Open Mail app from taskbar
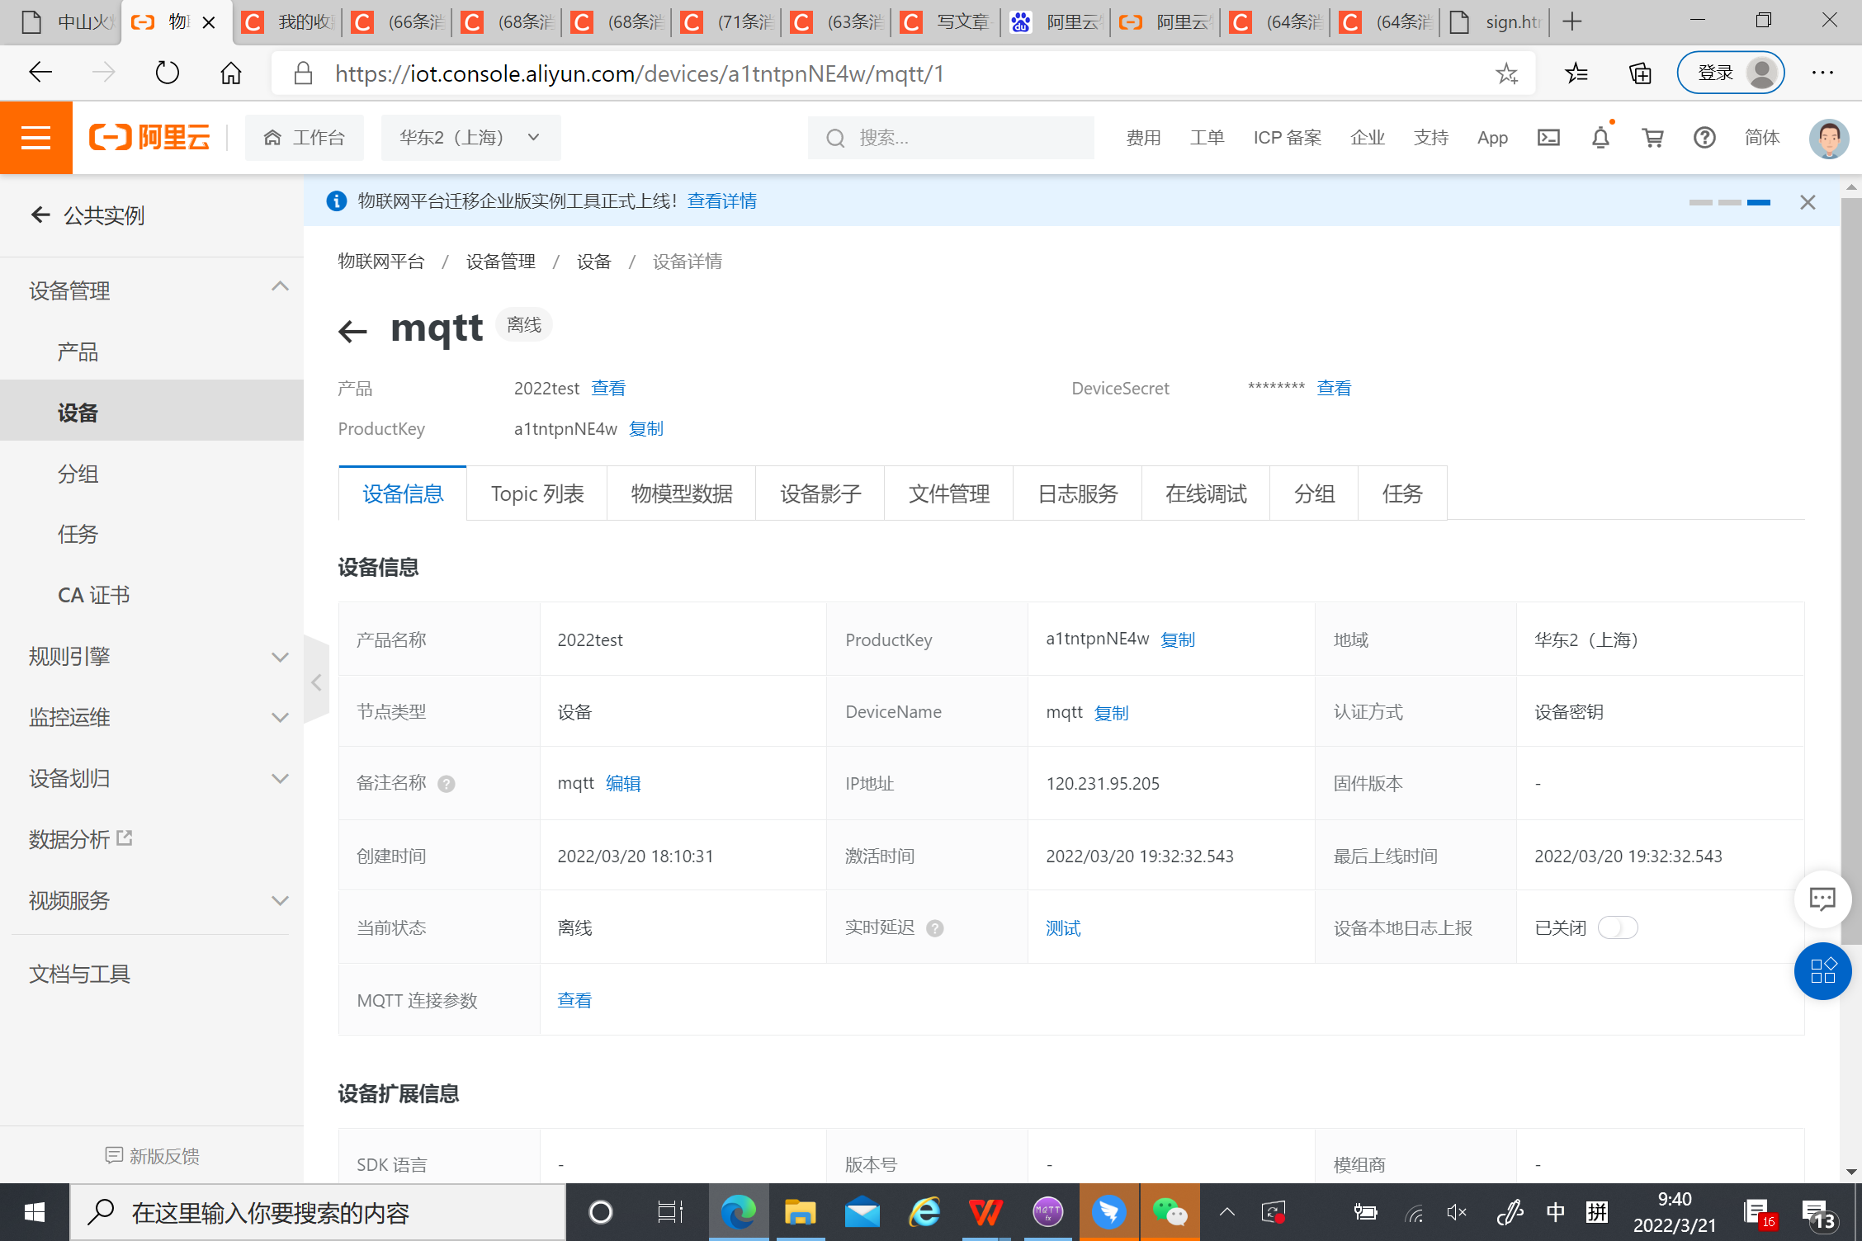This screenshot has width=1862, height=1241. (x=862, y=1212)
